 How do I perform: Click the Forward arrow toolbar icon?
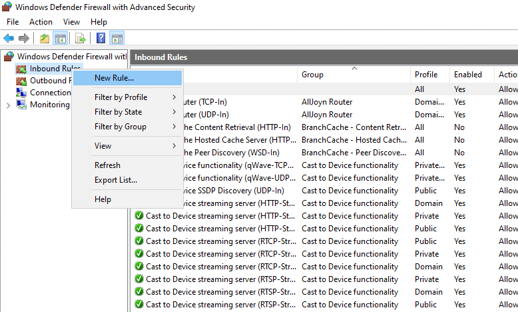(24, 39)
